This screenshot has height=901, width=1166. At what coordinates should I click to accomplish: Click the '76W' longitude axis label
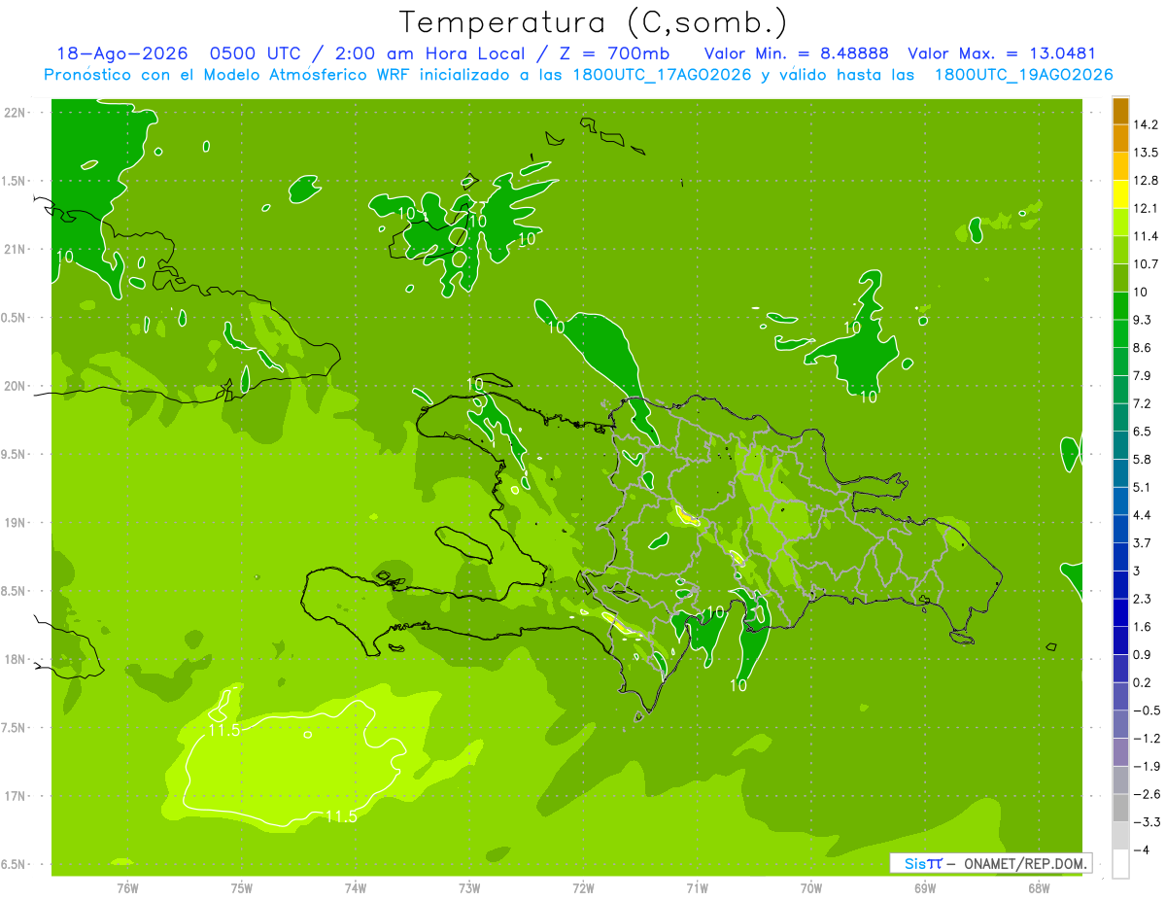(x=127, y=888)
